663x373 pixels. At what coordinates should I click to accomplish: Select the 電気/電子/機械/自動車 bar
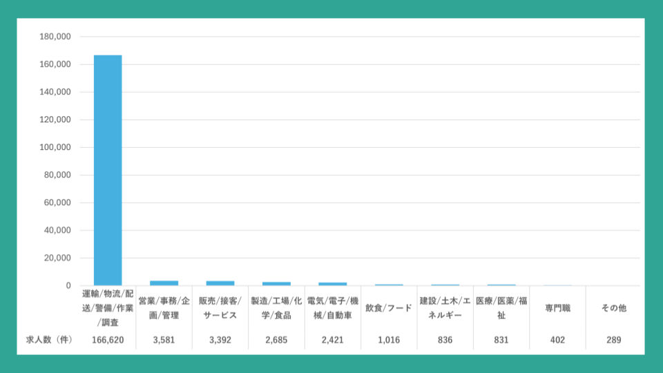coord(333,284)
